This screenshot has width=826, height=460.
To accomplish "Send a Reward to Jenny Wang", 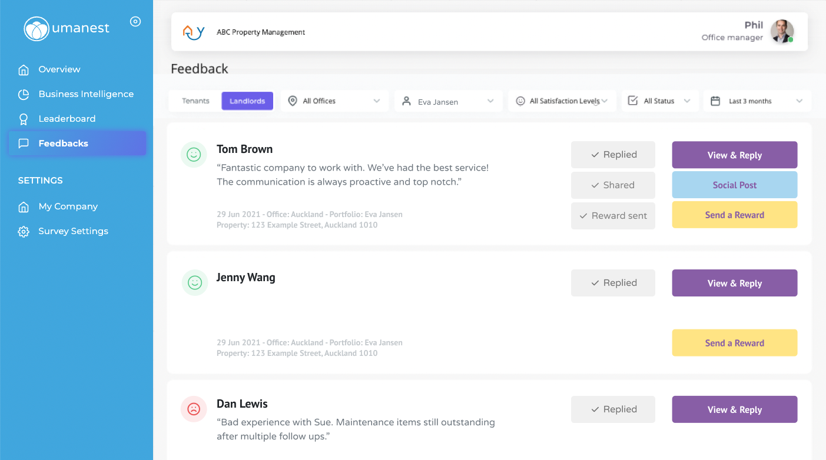I will [734, 342].
